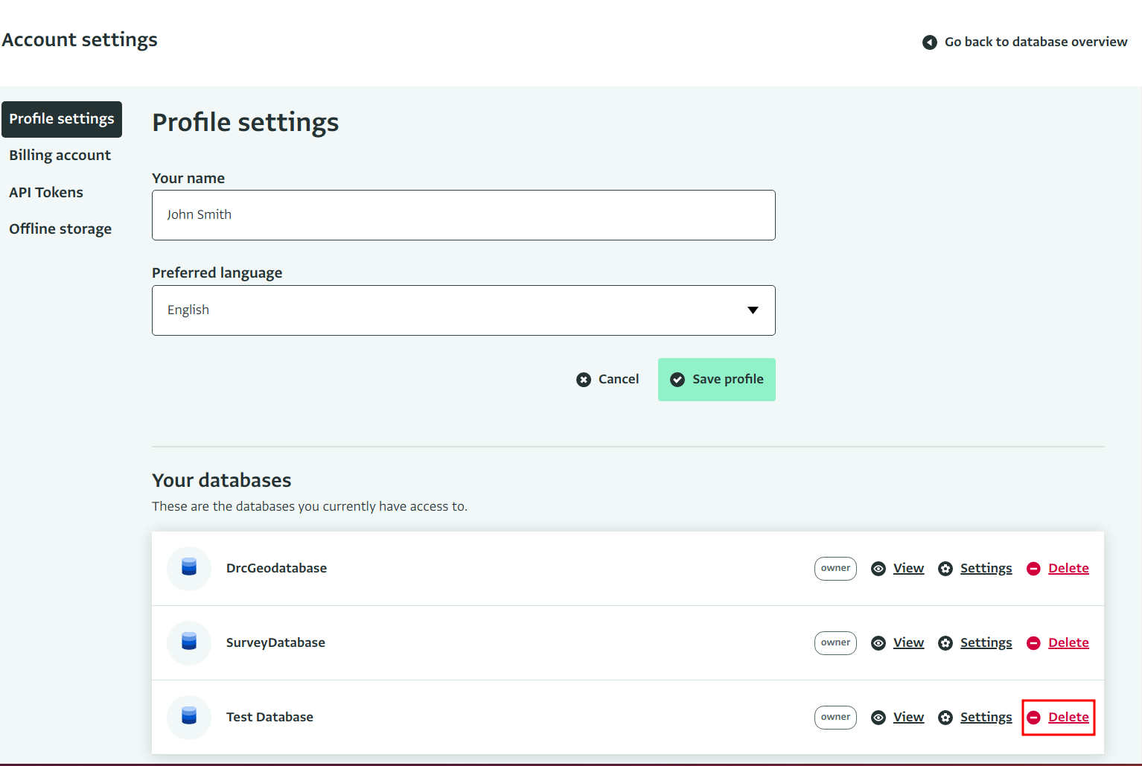Image resolution: width=1142 pixels, height=766 pixels.
Task: Click the eye icon to view Test Database
Action: click(878, 718)
